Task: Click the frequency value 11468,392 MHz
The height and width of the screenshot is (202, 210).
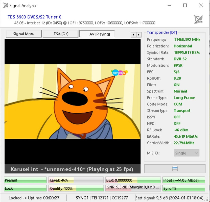Action: click(187, 40)
